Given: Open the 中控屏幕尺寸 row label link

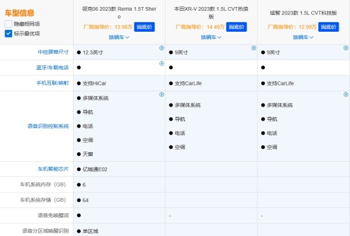Looking at the screenshot, I should (x=53, y=52).
